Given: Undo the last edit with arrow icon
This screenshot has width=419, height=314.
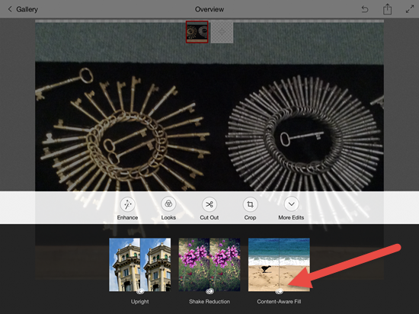Looking at the screenshot, I should pos(365,9).
